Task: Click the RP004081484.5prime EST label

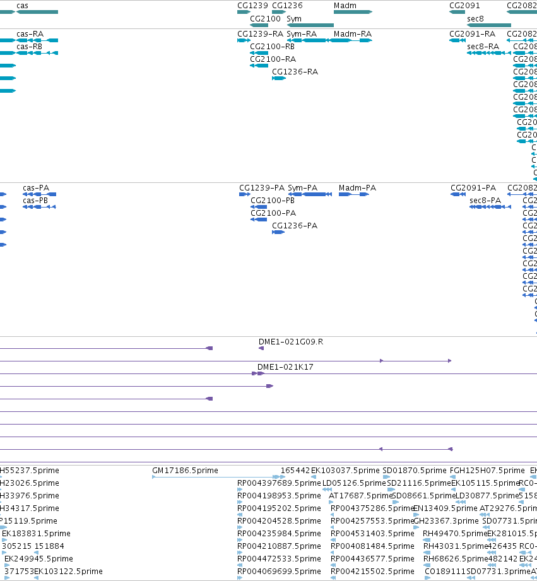Action: coord(372,546)
